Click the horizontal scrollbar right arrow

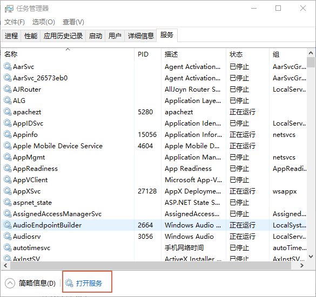pos(302,265)
